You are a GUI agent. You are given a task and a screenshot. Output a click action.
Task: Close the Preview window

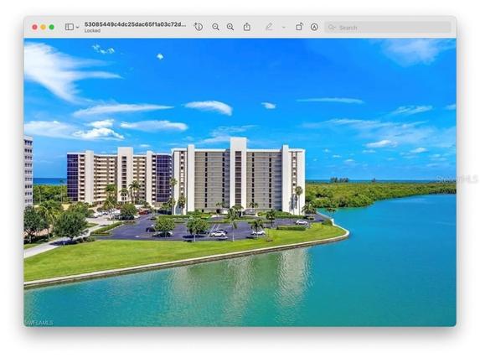[34, 28]
